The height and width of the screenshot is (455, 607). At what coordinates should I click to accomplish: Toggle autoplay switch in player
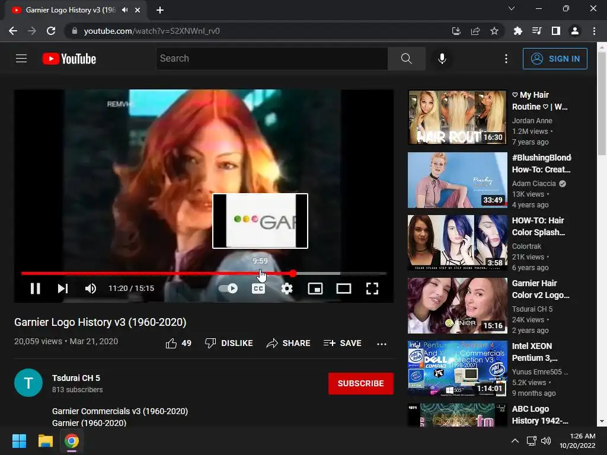(228, 289)
